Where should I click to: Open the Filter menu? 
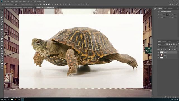pos(28,1)
